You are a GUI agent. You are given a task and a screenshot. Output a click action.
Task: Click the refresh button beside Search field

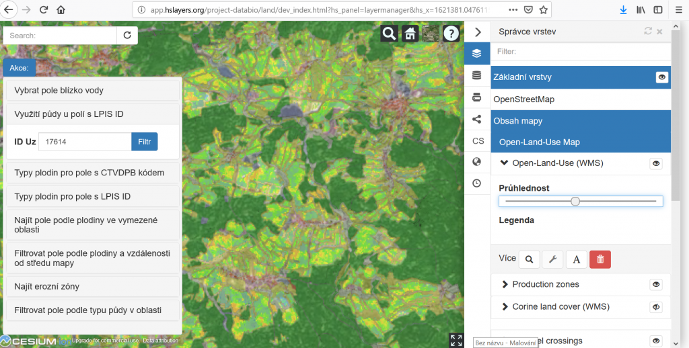[127, 36]
